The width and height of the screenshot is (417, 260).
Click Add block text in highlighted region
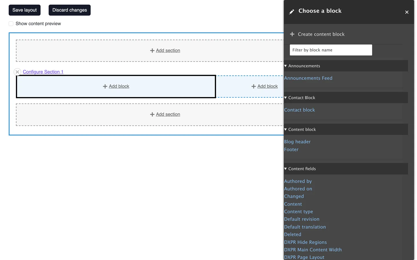[x=119, y=86]
